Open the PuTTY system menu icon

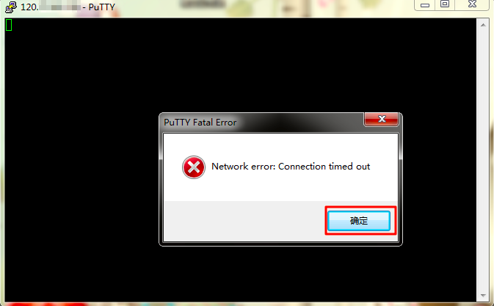tap(11, 7)
